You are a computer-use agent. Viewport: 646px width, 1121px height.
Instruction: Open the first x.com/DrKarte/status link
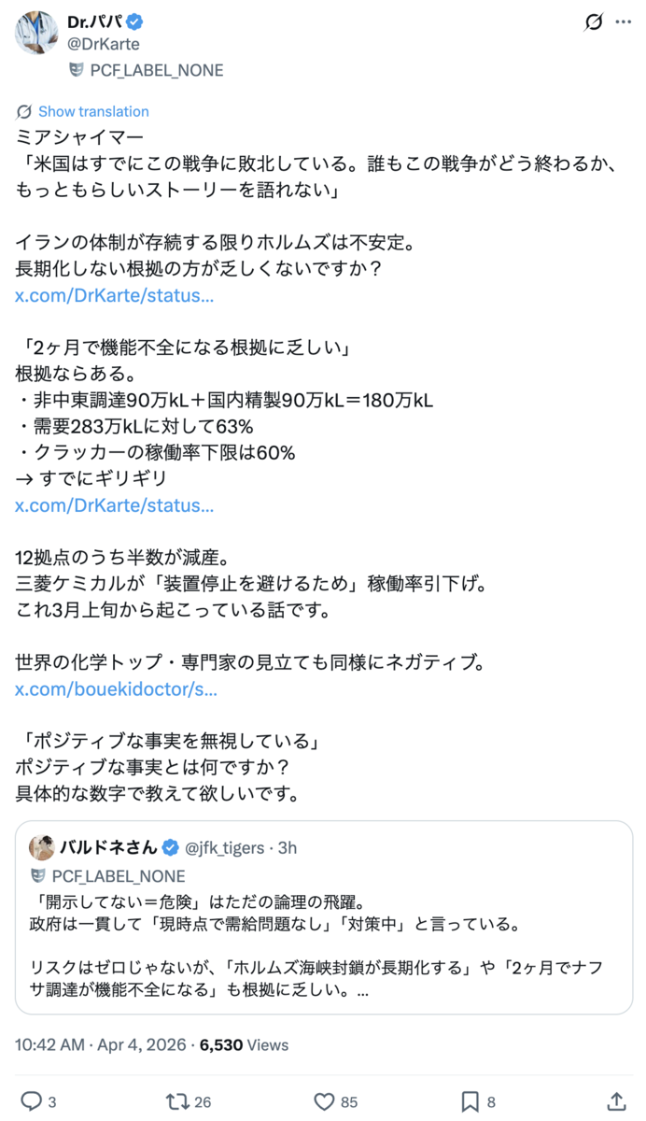click(115, 296)
